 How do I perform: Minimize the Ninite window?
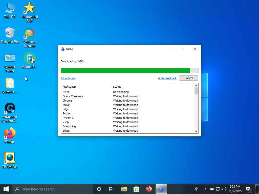172,49
